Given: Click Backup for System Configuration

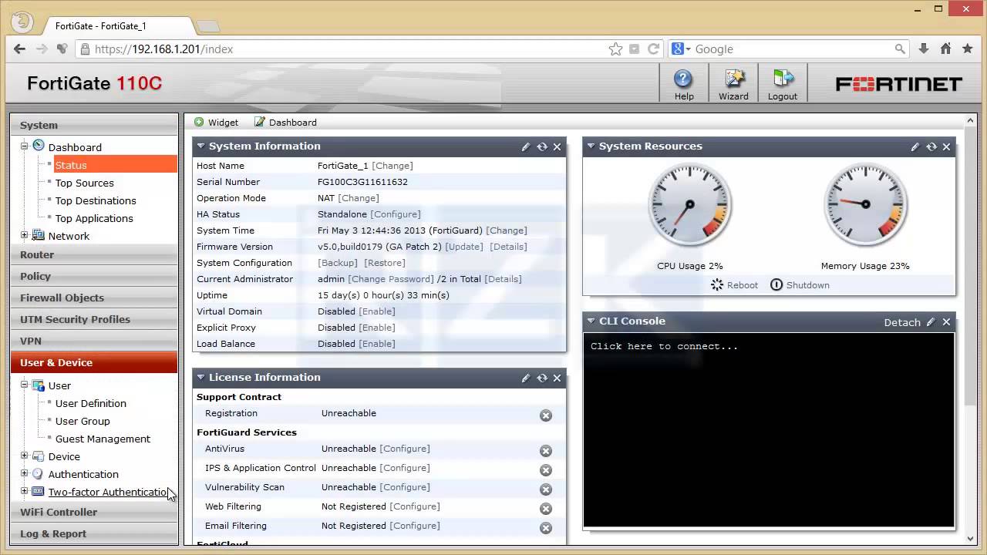Looking at the screenshot, I should click(x=338, y=263).
